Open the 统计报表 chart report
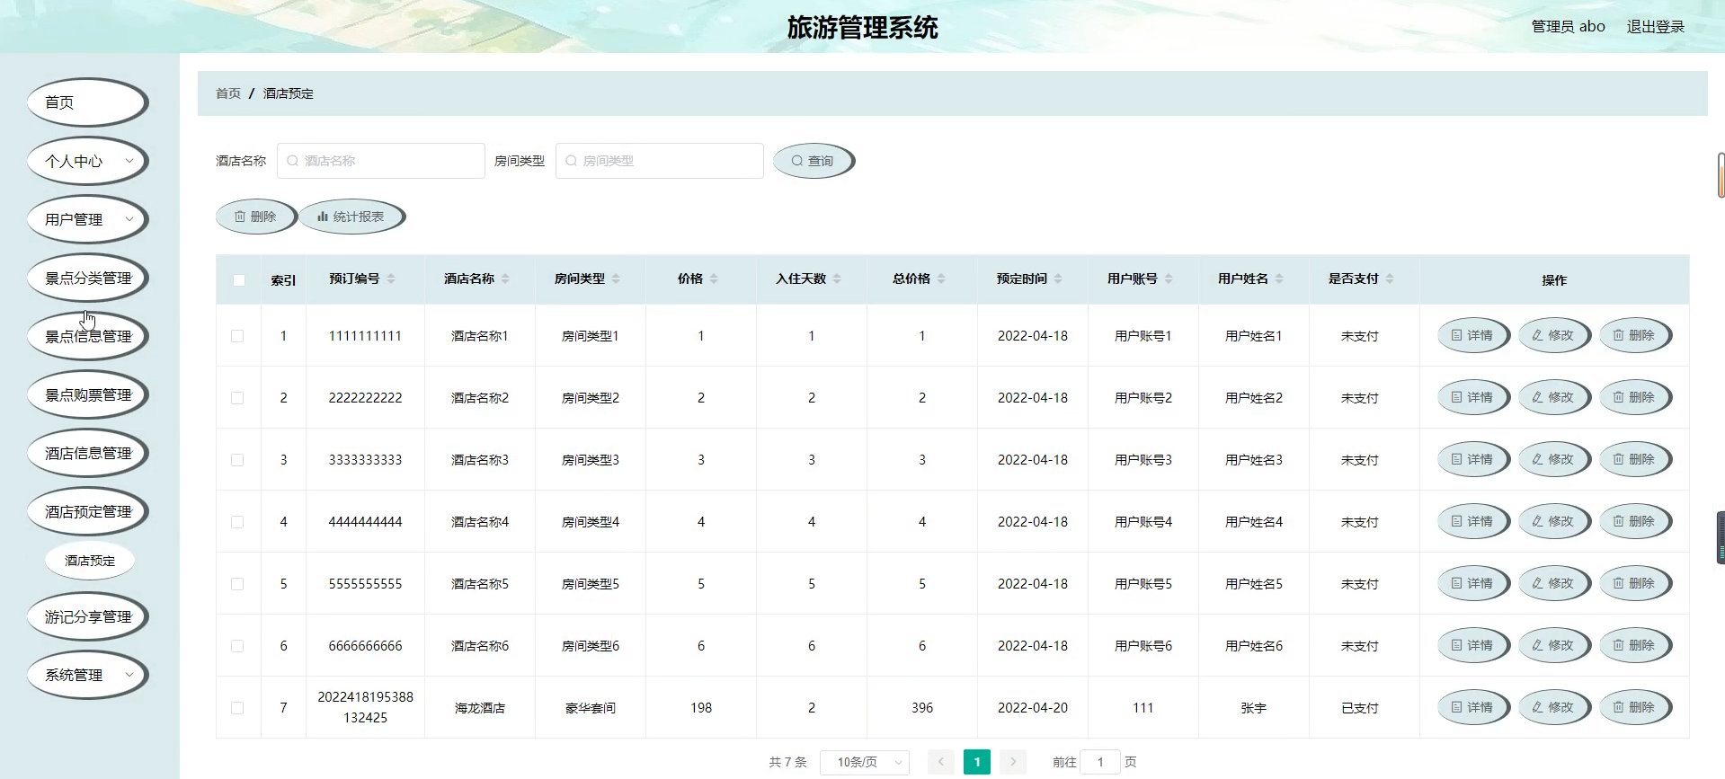The image size is (1725, 779). 351,217
